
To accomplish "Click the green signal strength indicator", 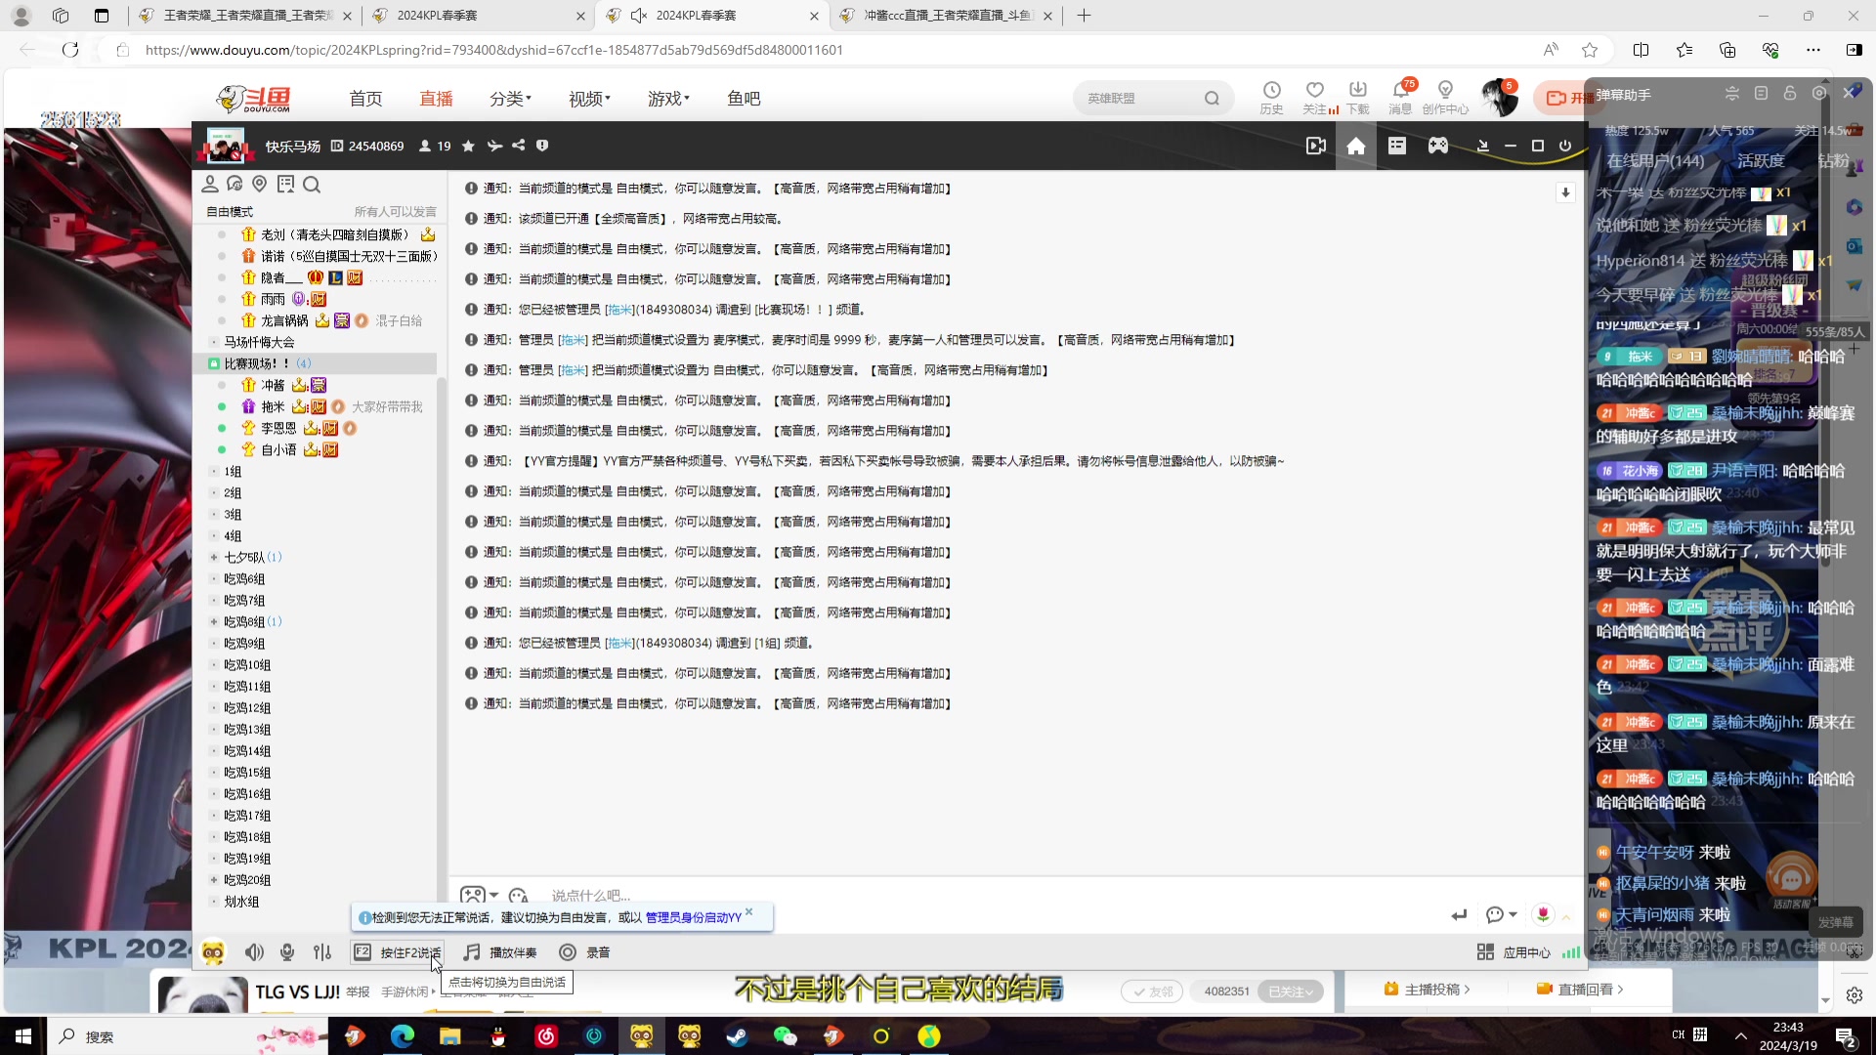I will (1570, 952).
